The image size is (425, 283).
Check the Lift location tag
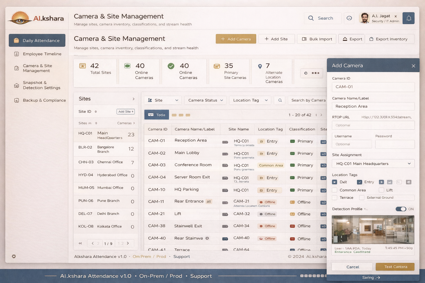(381, 190)
